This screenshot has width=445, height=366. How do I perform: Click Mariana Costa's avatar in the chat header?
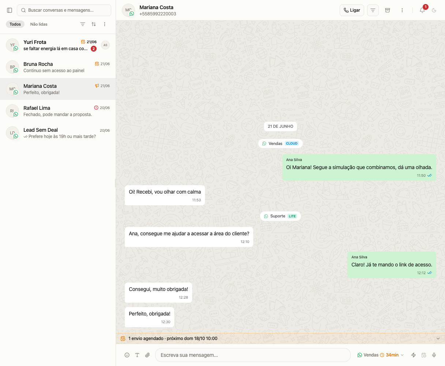(x=128, y=10)
